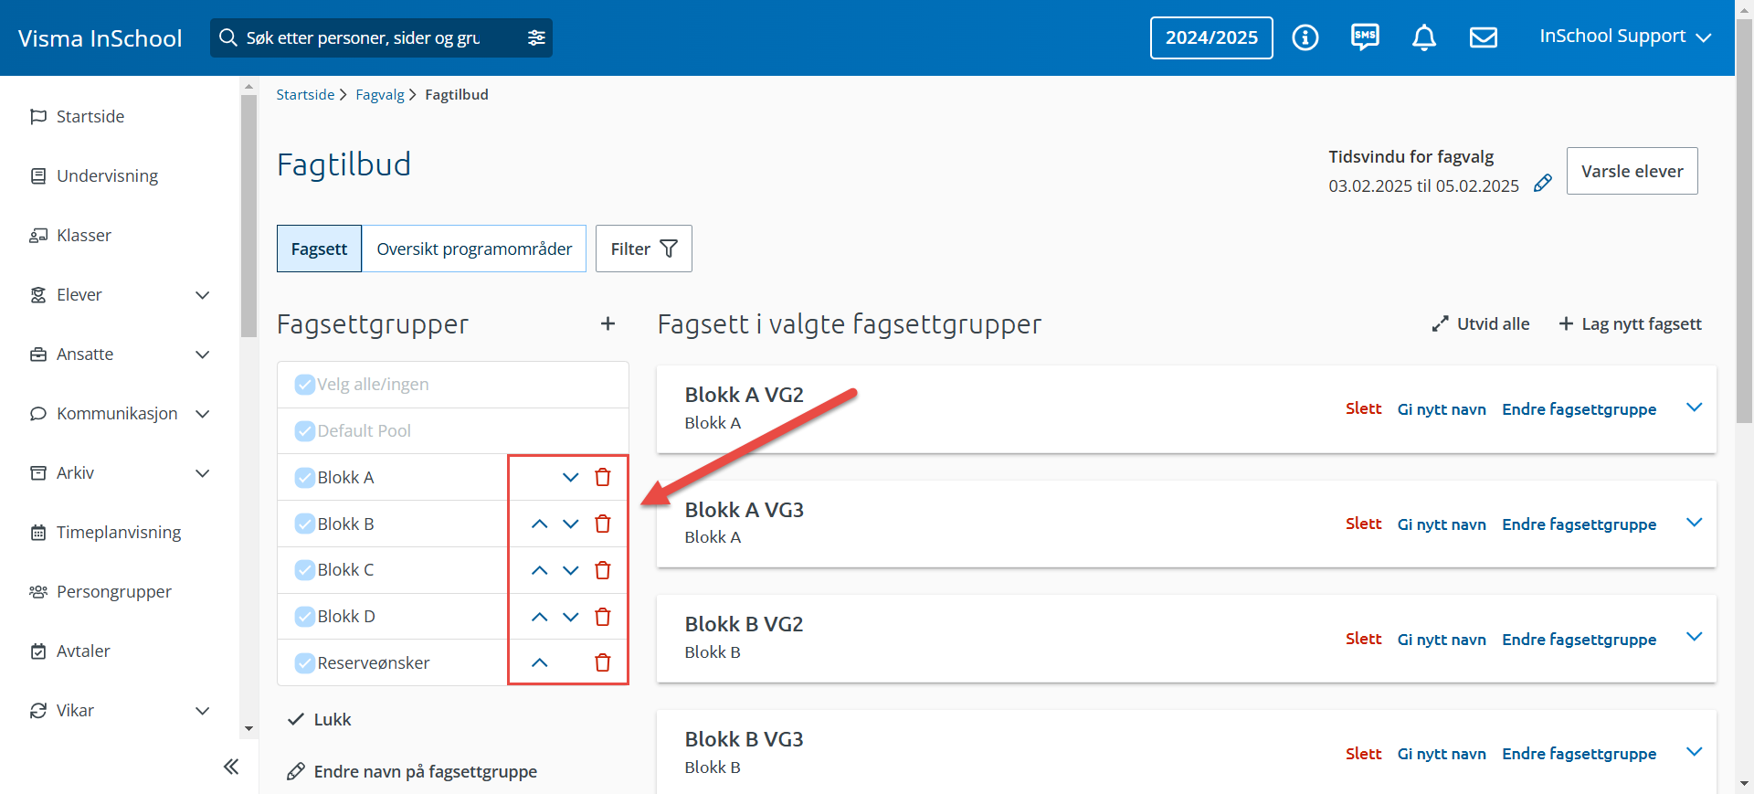This screenshot has height=794, width=1754.
Task: Move Blokk B down
Action: [x=571, y=524]
